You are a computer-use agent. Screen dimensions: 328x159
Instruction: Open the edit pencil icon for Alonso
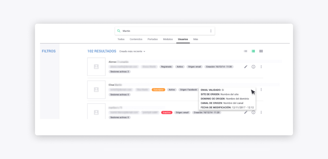245,67
